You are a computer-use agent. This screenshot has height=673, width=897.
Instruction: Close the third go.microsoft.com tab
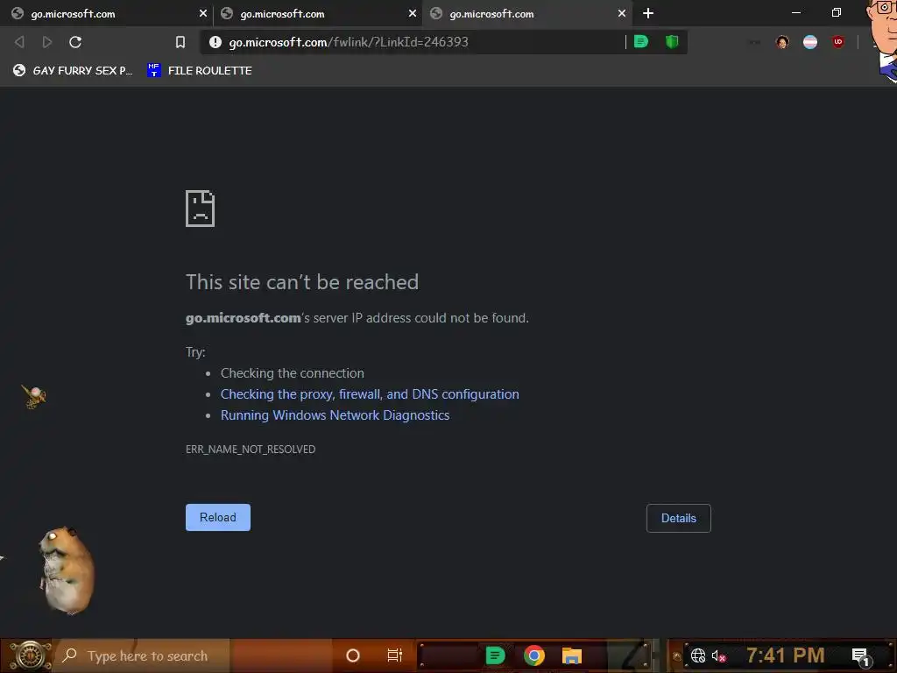pos(622,13)
